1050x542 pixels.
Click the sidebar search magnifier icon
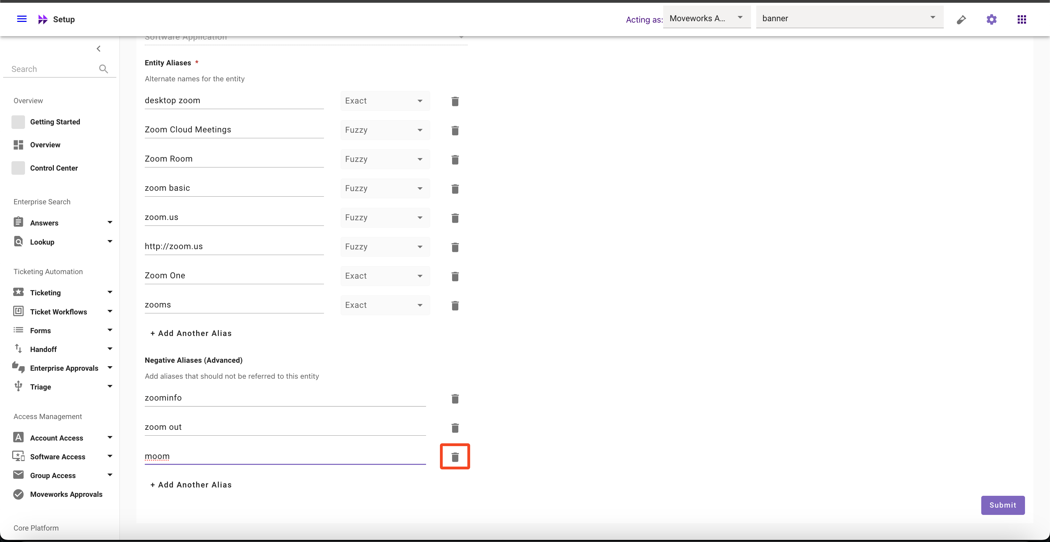click(x=103, y=69)
